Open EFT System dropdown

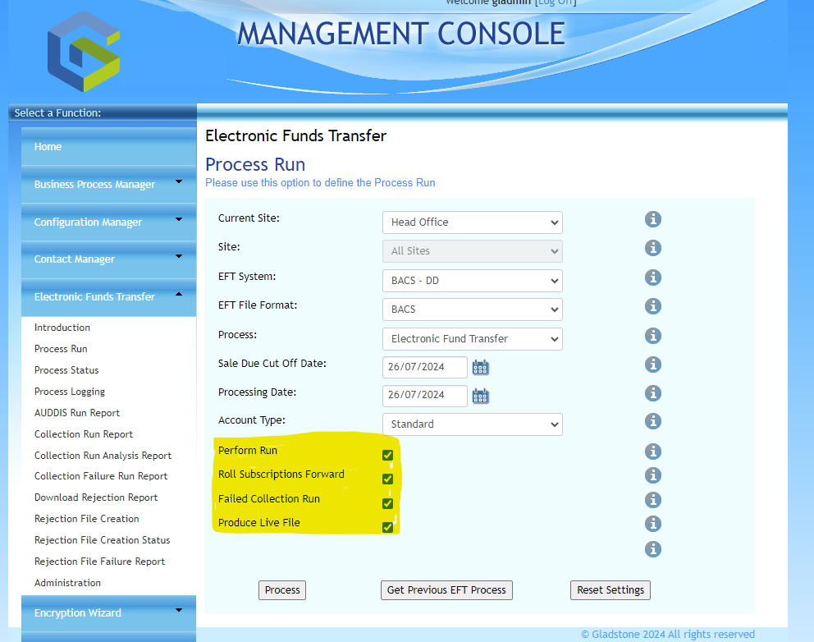[473, 281]
